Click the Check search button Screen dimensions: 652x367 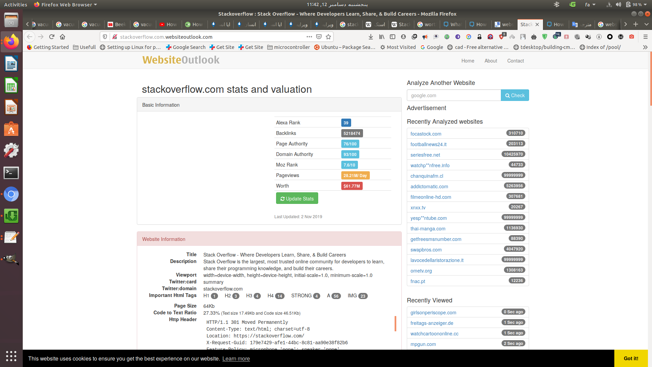(x=515, y=95)
